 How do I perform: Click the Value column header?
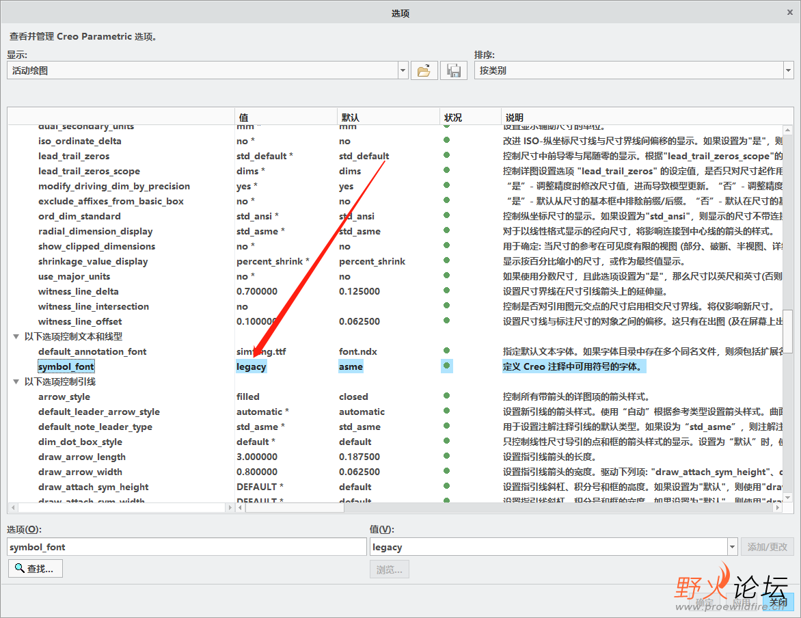coord(286,118)
